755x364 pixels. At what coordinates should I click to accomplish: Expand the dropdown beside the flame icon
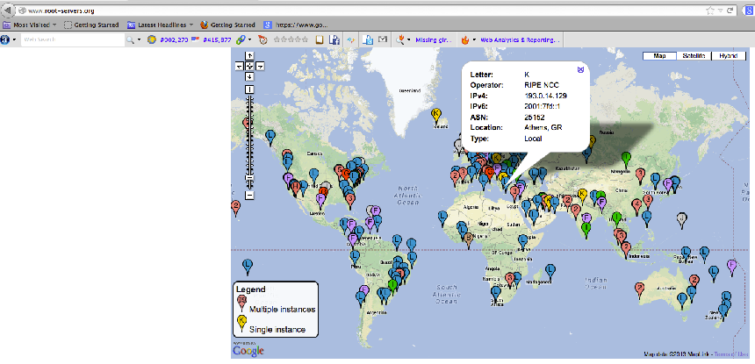click(474, 40)
